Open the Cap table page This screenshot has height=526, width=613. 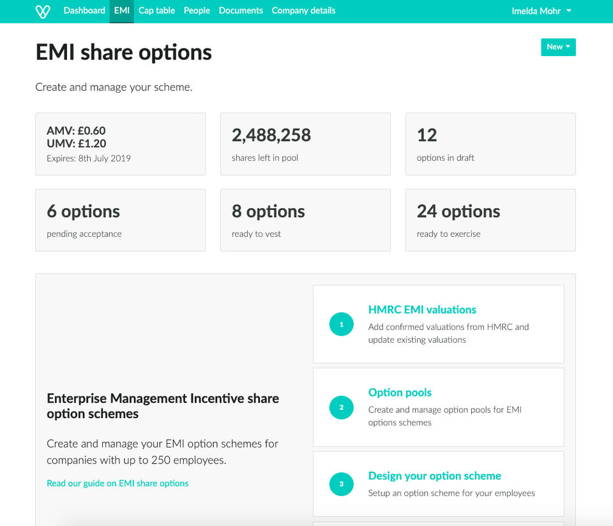click(x=156, y=11)
